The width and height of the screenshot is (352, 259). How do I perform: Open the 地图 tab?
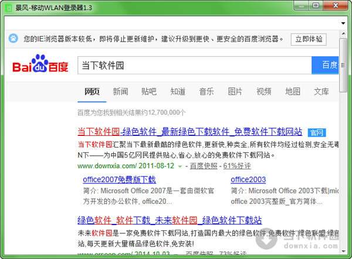coord(293,91)
